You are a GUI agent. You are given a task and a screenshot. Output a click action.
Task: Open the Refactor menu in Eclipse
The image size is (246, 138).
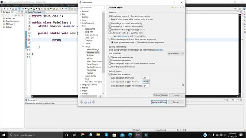(x=26, y=5)
